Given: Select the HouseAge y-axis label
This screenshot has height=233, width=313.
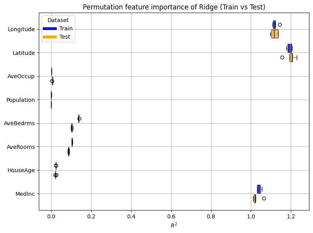Looking at the screenshot, I should pos(21,170).
